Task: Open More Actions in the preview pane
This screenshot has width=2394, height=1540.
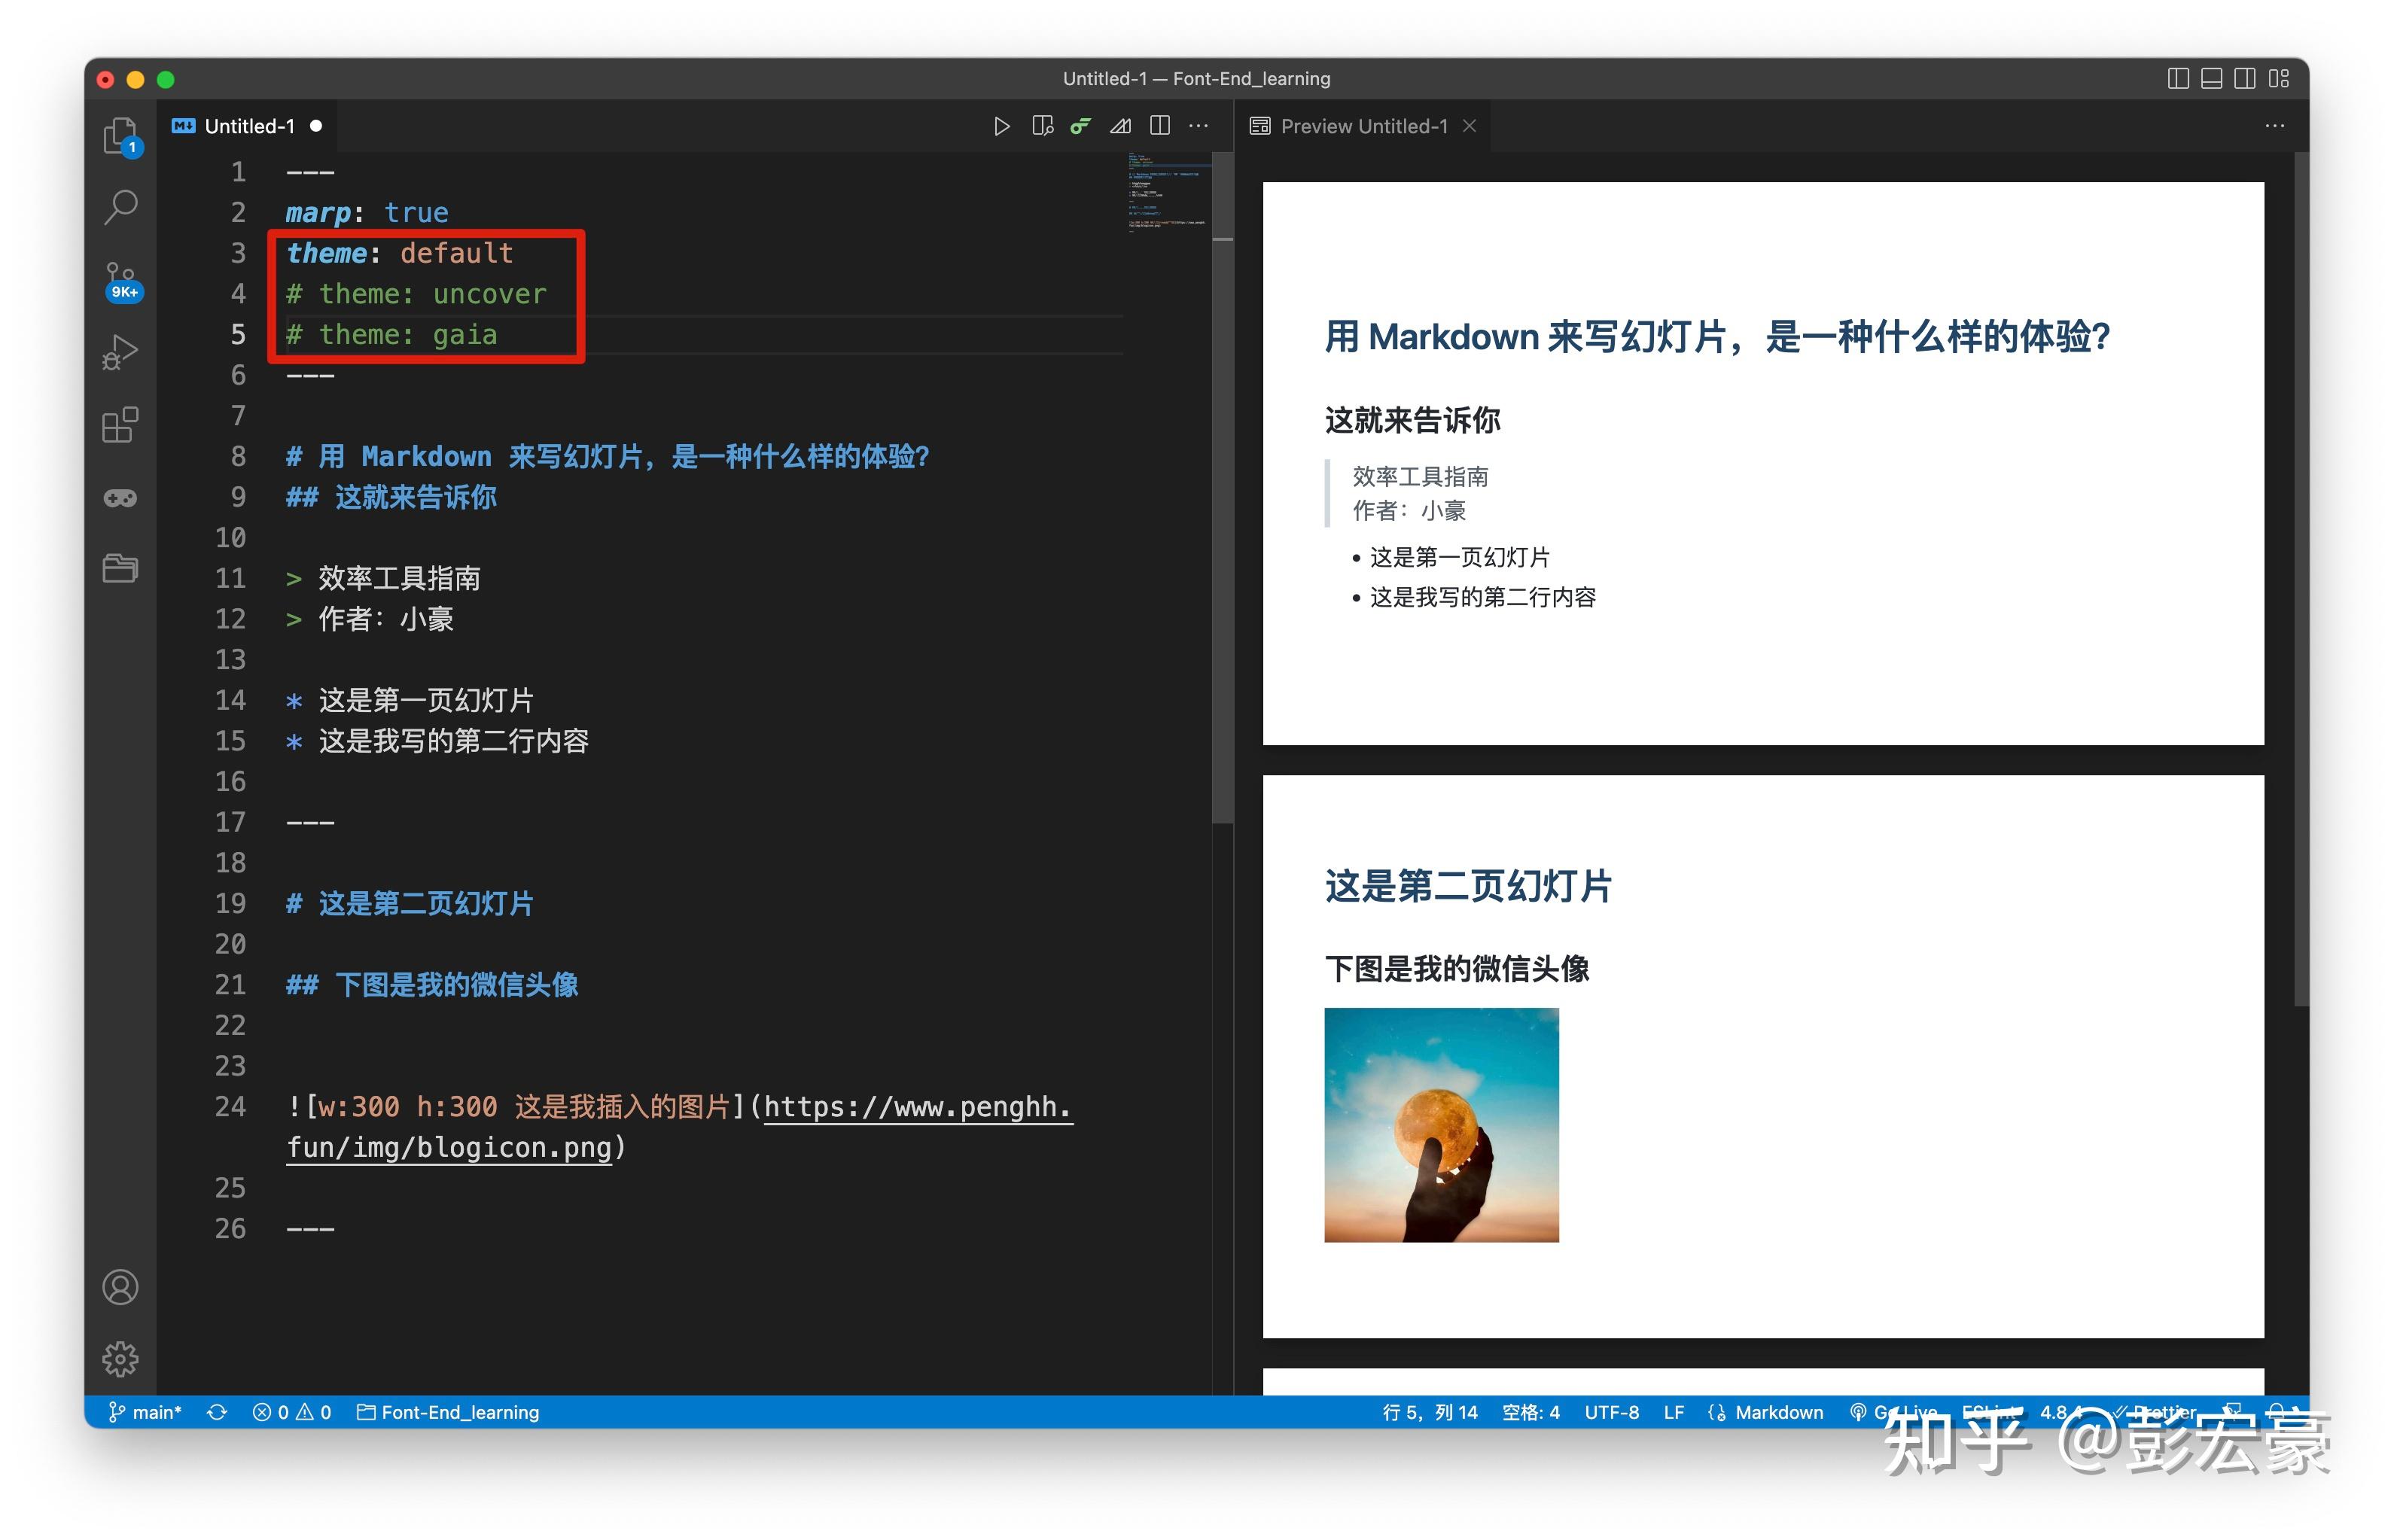Action: [x=2275, y=126]
